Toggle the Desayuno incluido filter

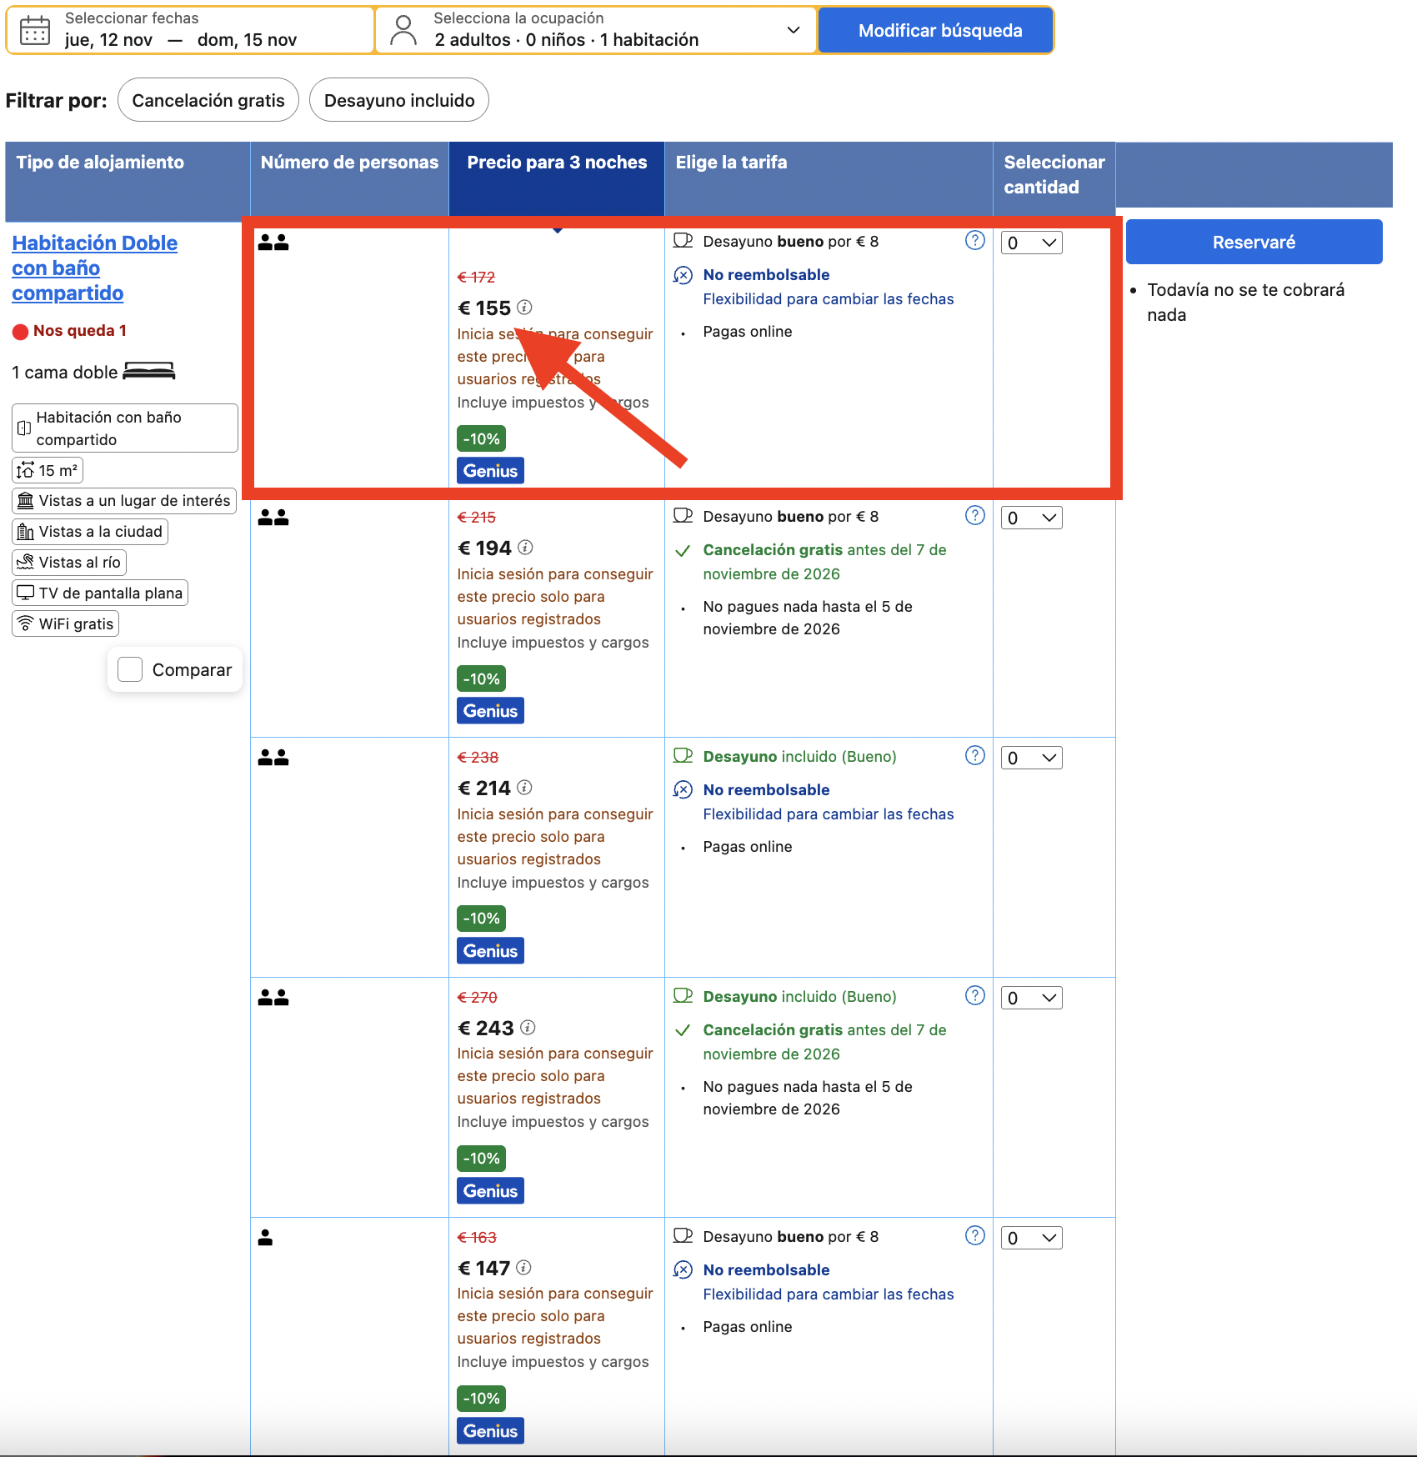pos(399,100)
